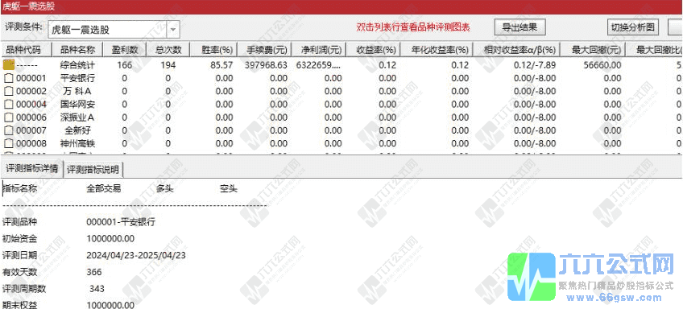Click the 194 total count value

click(168, 65)
